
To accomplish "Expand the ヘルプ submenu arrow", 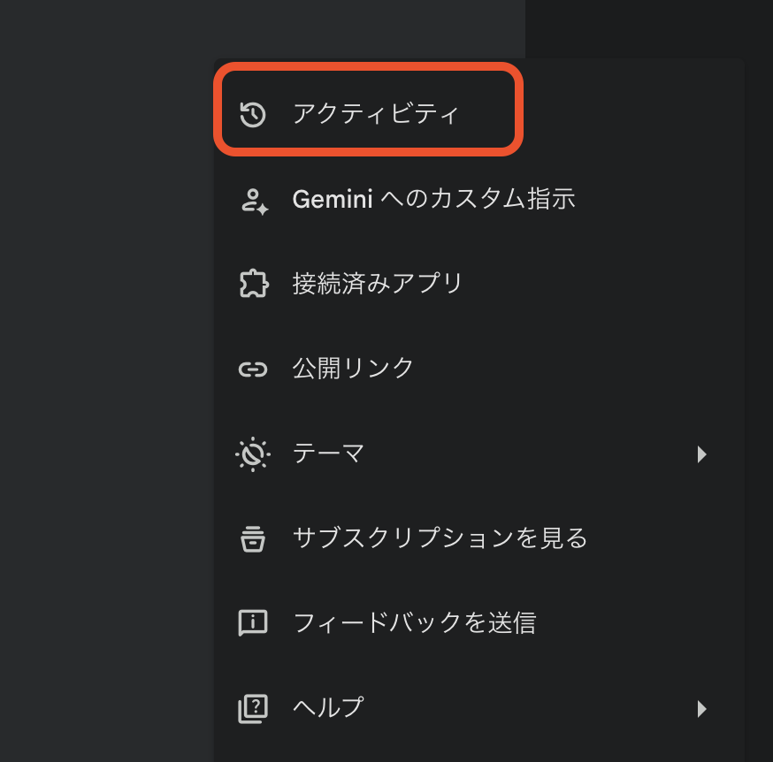I will 701,708.
